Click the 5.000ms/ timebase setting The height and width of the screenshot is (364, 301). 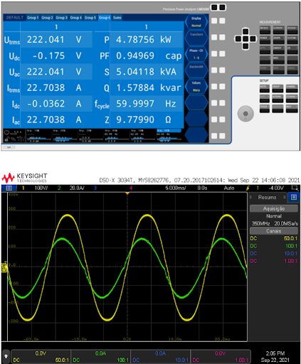click(x=176, y=188)
